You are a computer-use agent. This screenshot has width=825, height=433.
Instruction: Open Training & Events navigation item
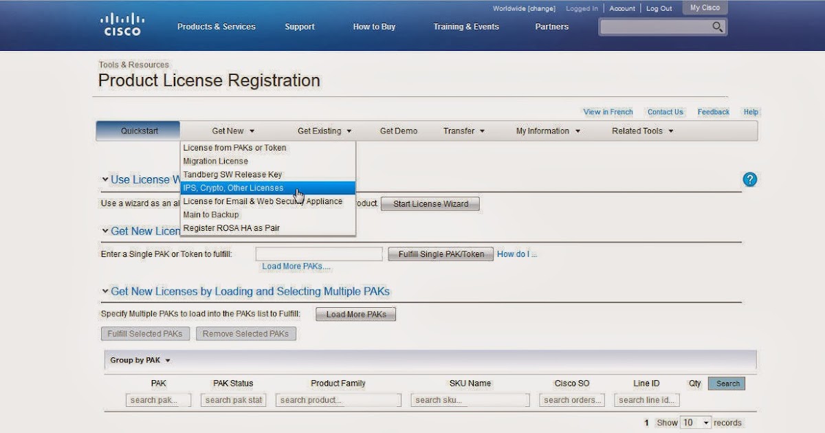coord(466,27)
